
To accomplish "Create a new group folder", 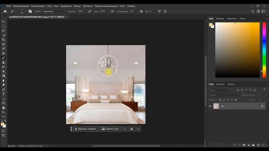I will pyautogui.click(x=253, y=145).
